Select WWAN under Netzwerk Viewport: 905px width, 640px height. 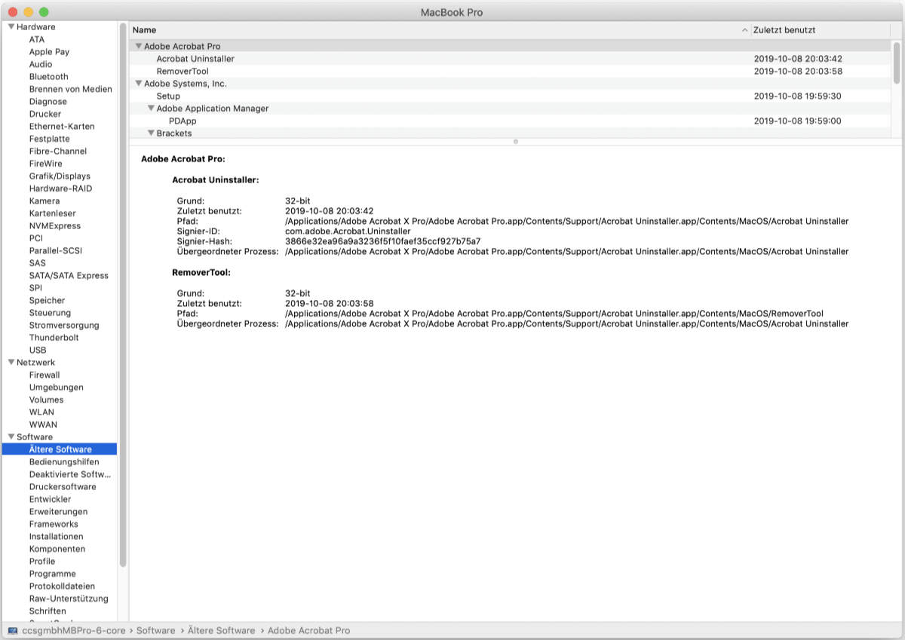pyautogui.click(x=43, y=425)
